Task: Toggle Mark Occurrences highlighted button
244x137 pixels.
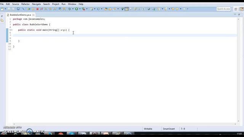Action: pos(127,9)
